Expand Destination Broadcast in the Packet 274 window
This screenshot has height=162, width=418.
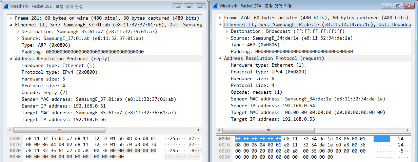pos(227,31)
